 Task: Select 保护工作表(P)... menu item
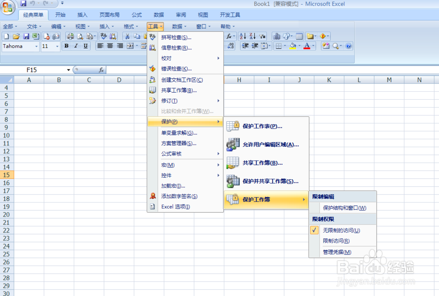(266, 126)
